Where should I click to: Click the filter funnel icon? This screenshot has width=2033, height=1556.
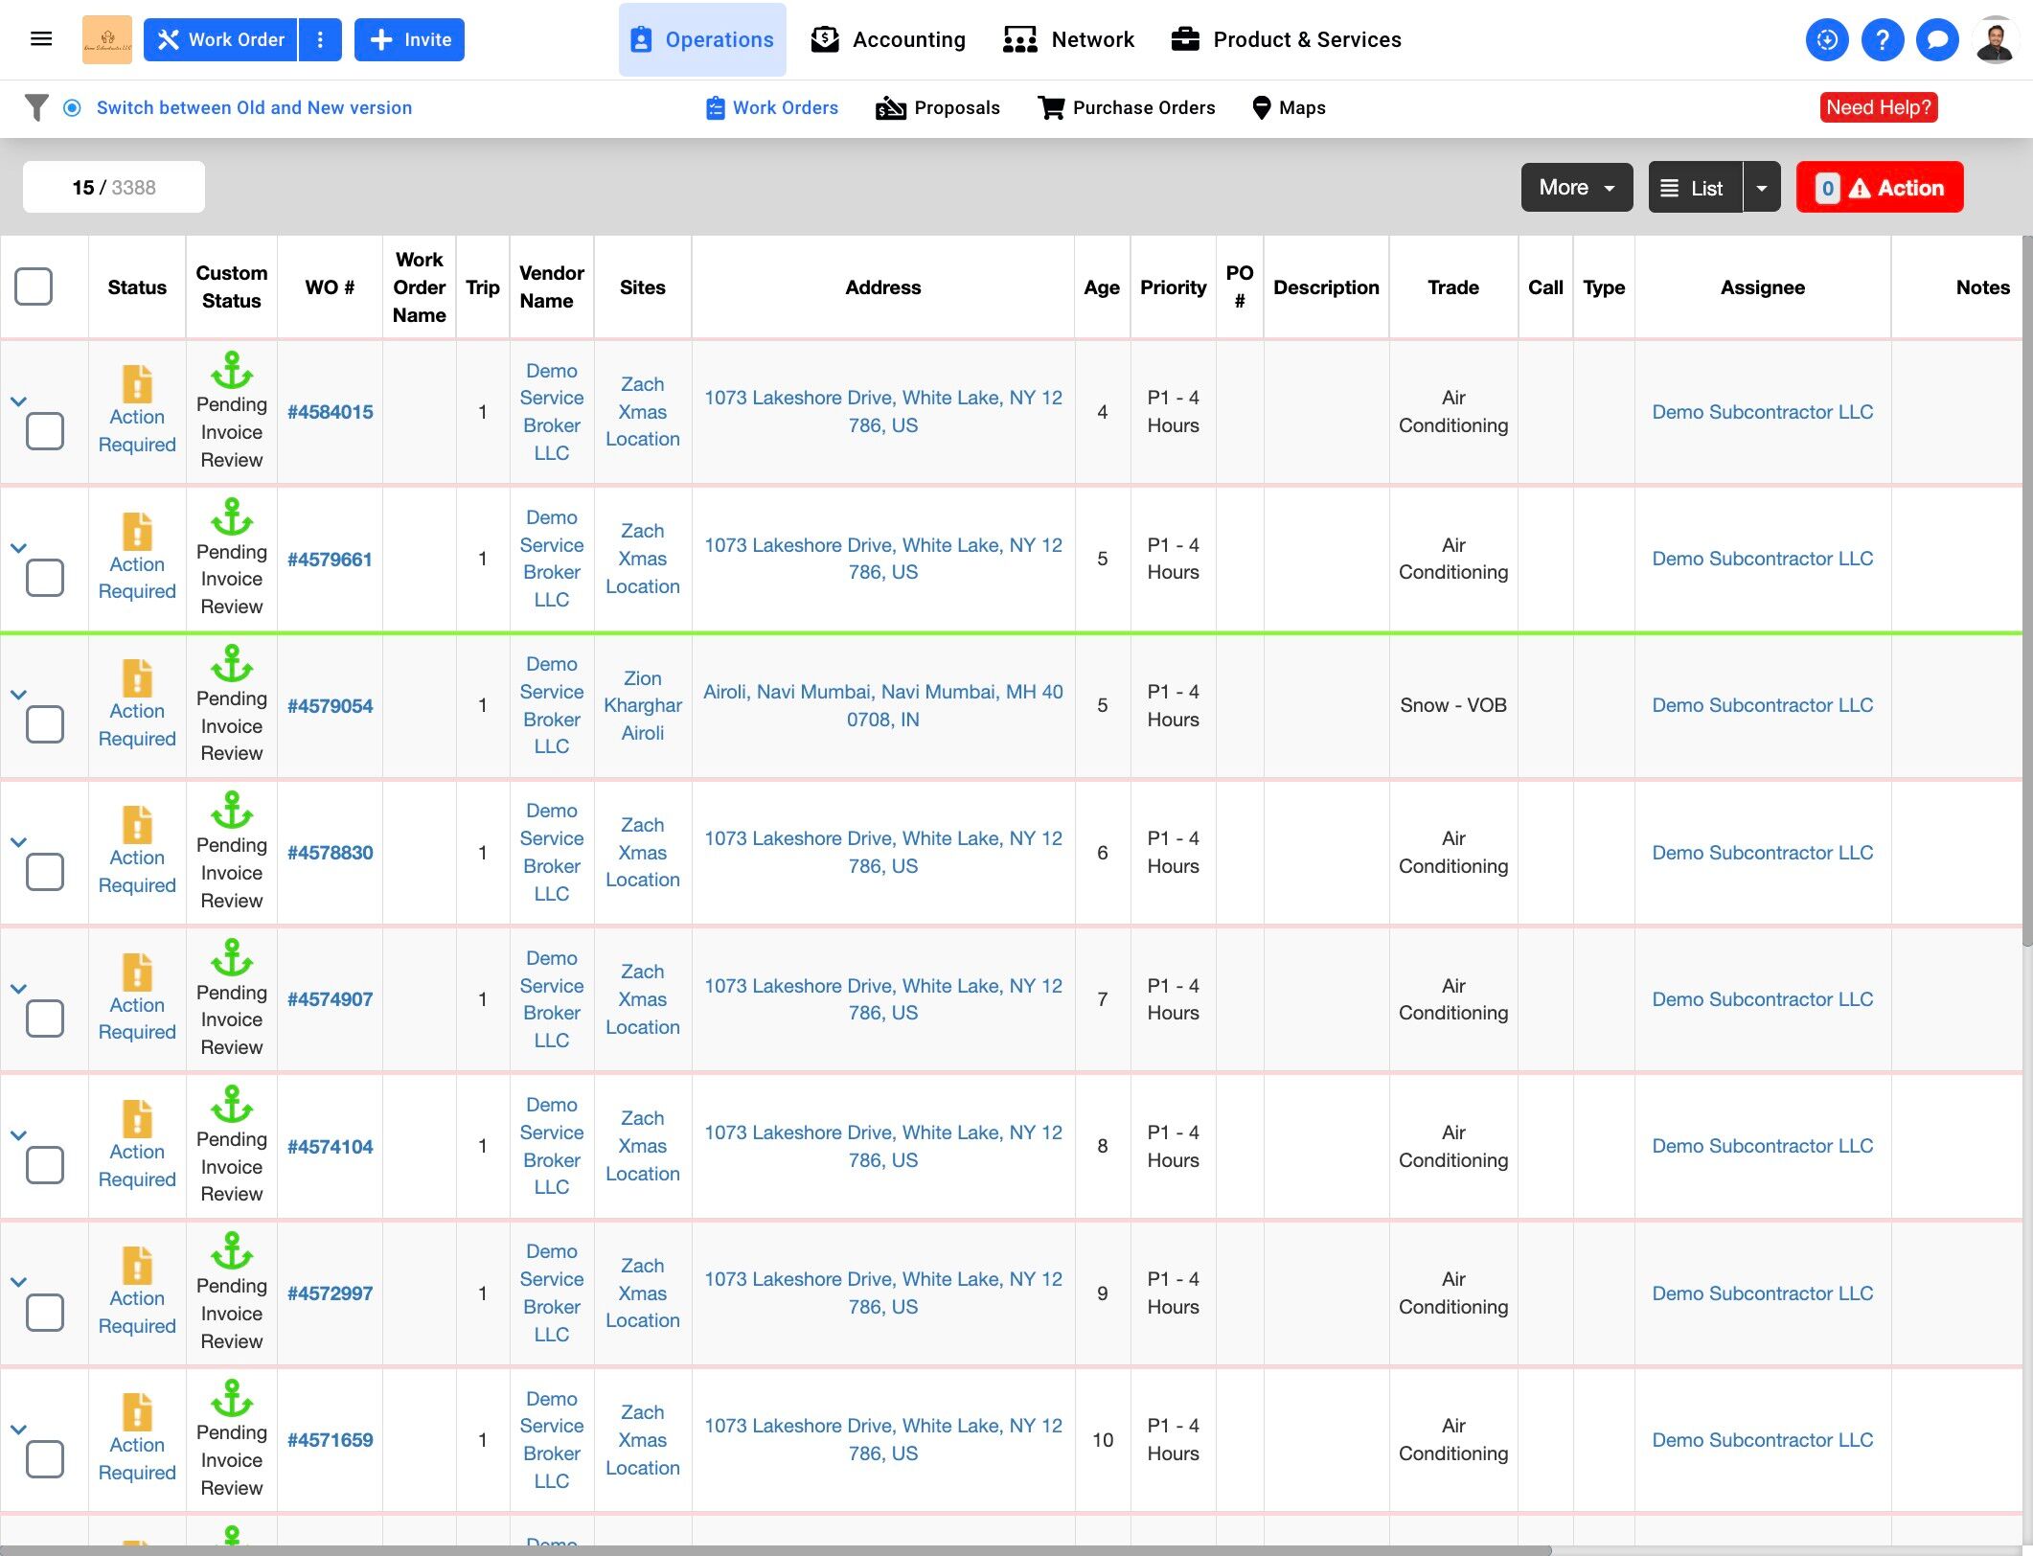(36, 107)
